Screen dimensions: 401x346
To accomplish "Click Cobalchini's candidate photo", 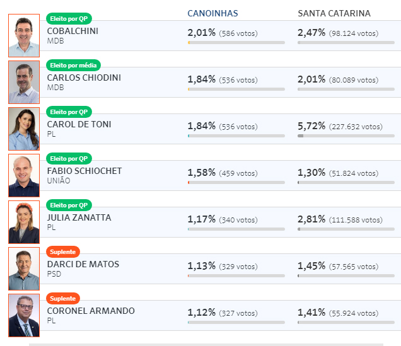I will [24, 35].
